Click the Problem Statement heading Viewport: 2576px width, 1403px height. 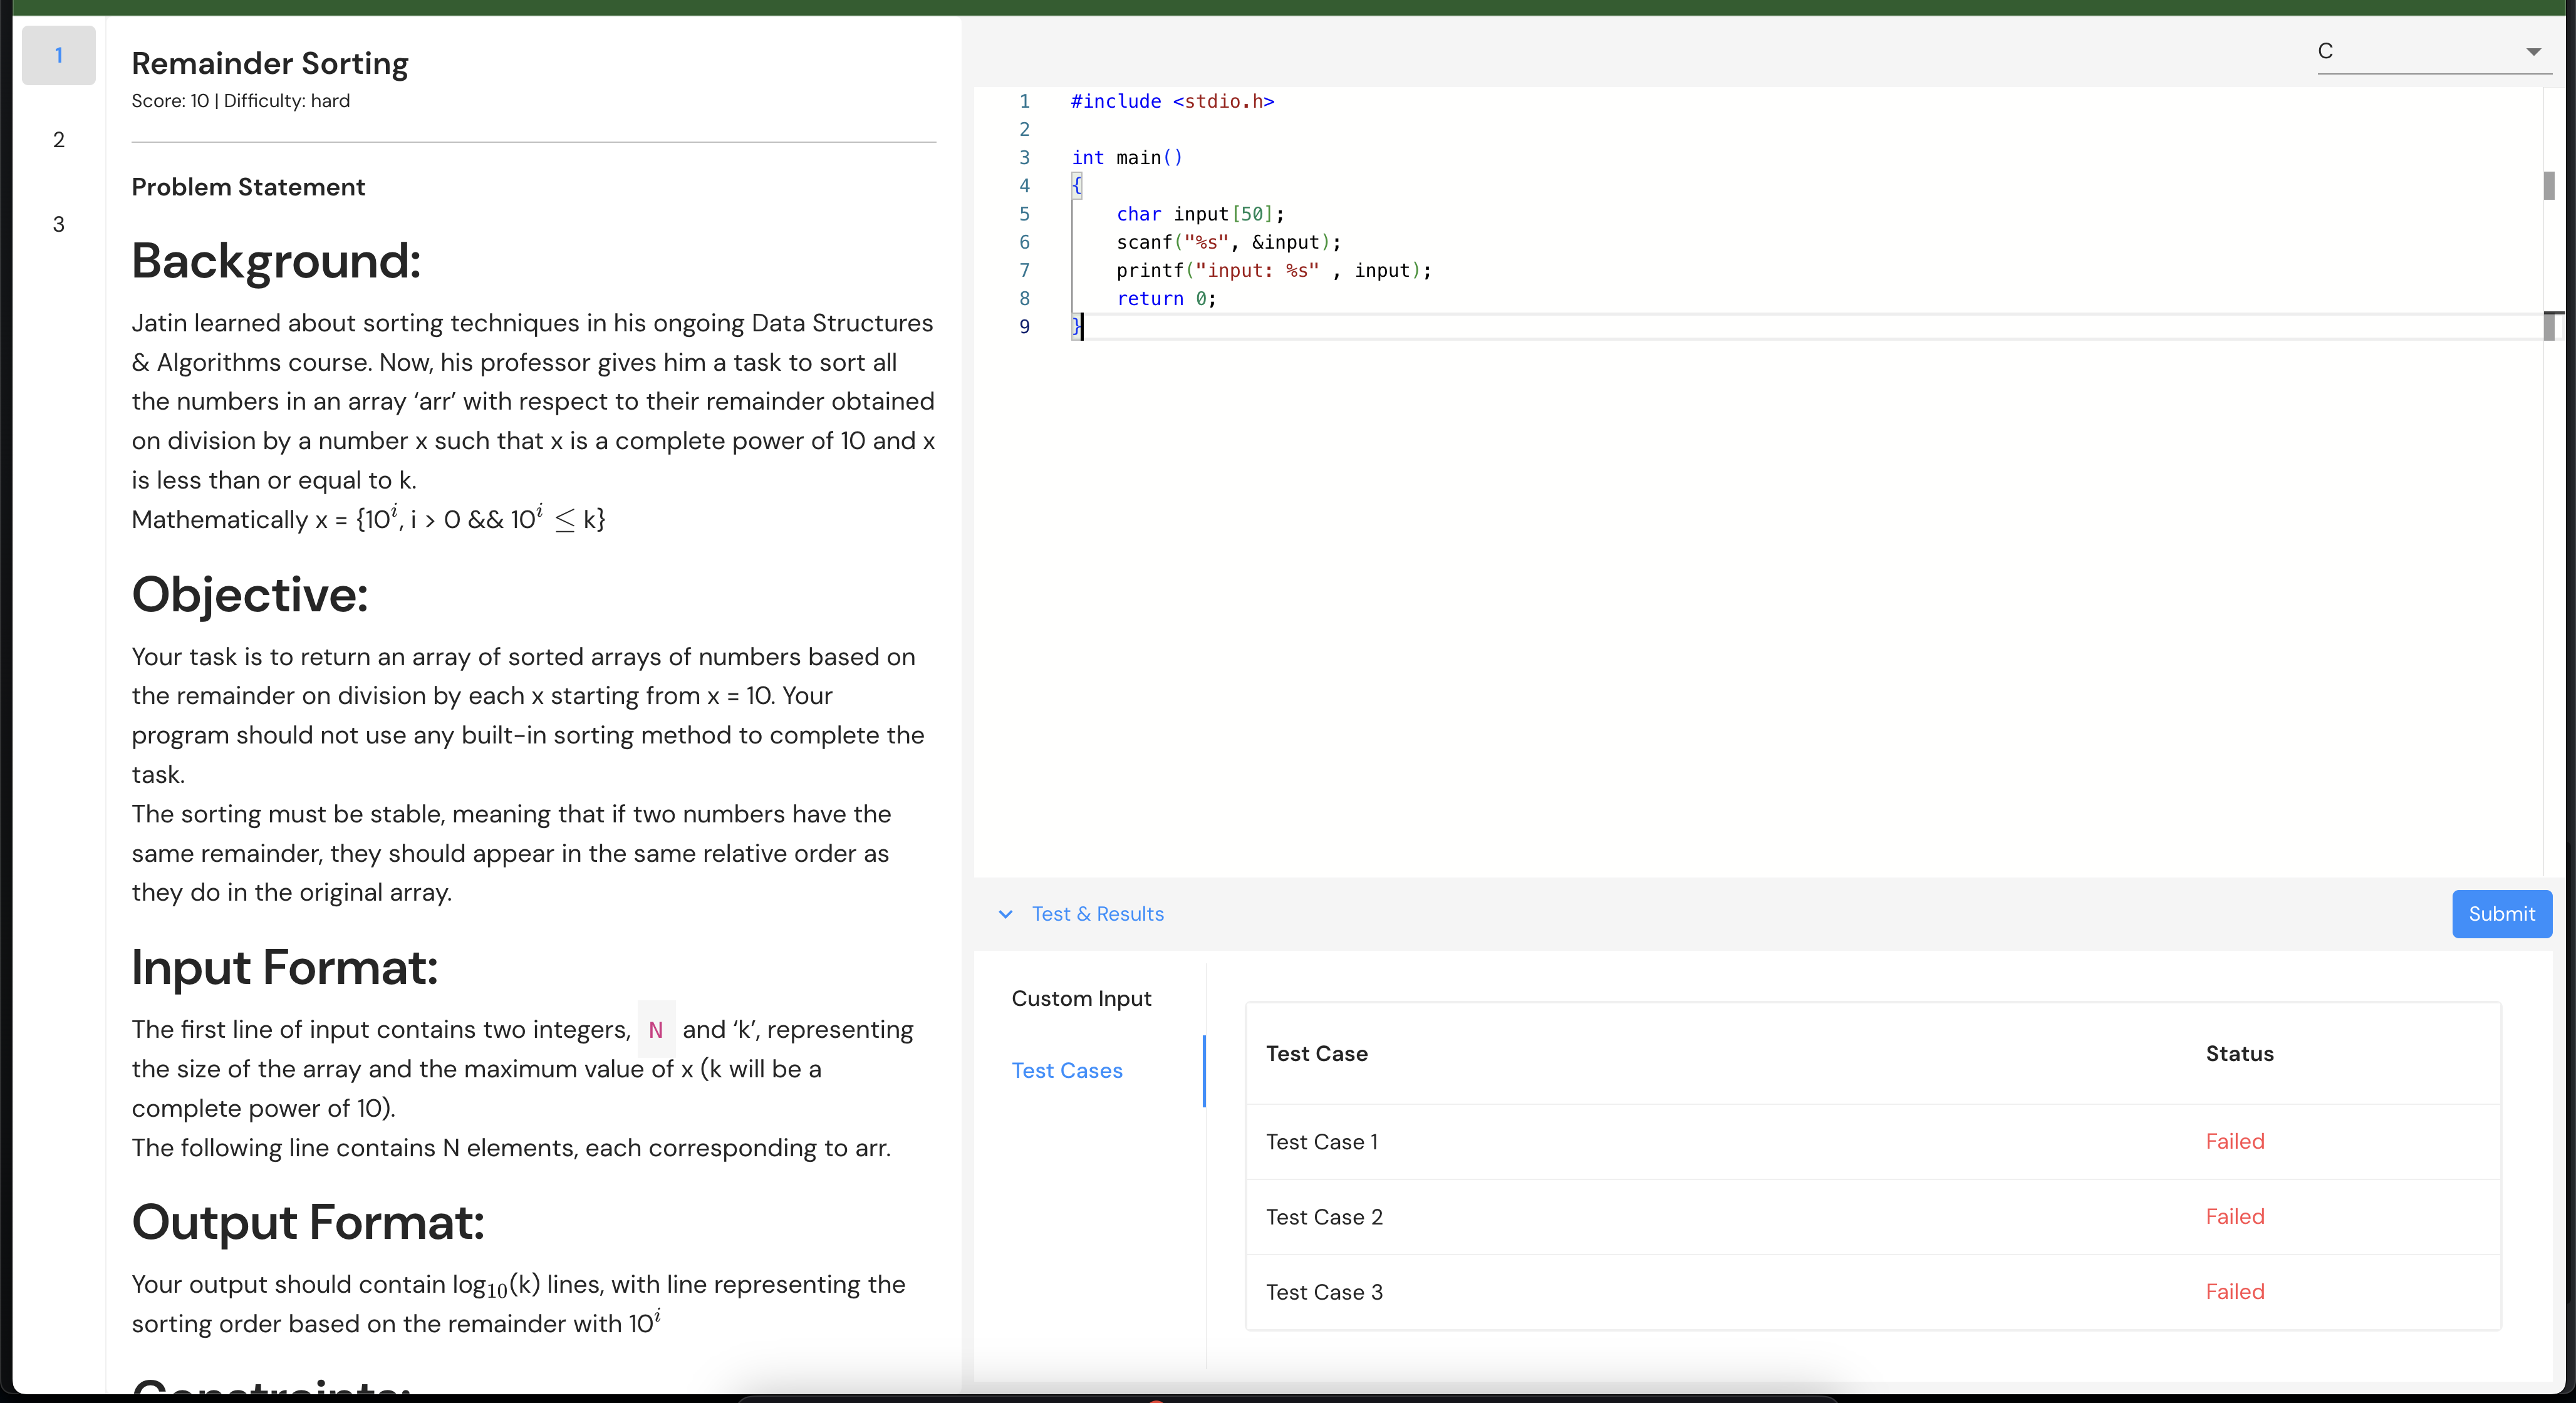(x=248, y=187)
